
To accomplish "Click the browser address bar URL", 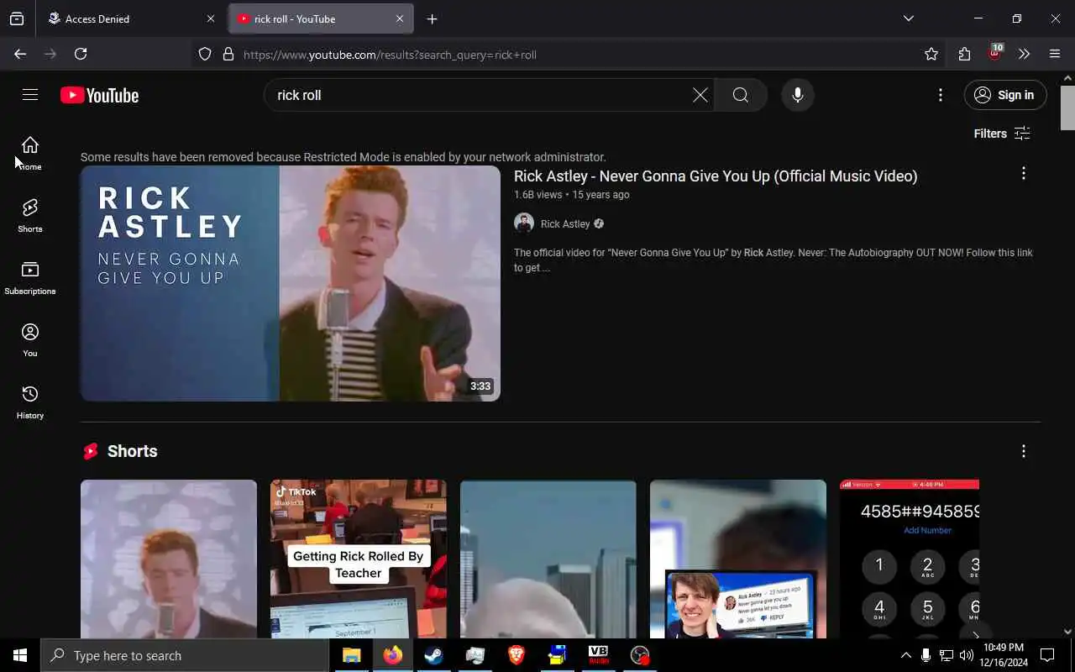I will pyautogui.click(x=390, y=55).
